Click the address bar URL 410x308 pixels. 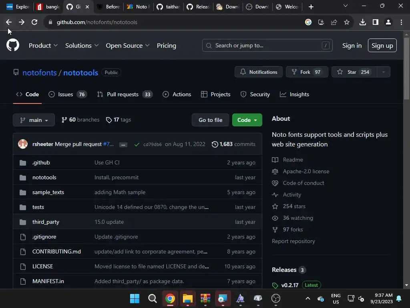(x=97, y=22)
